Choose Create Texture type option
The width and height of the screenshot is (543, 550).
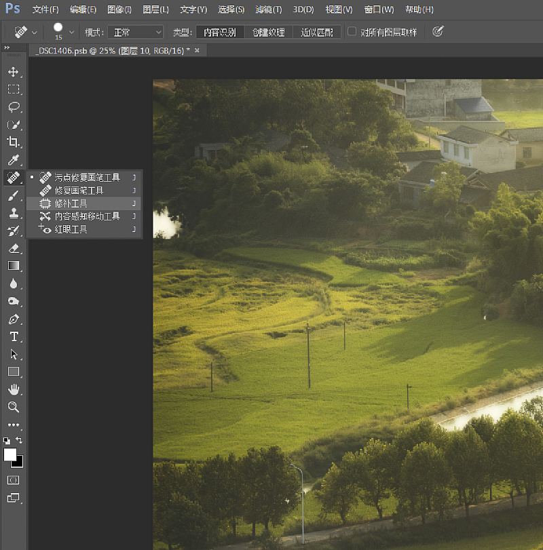[x=269, y=33]
